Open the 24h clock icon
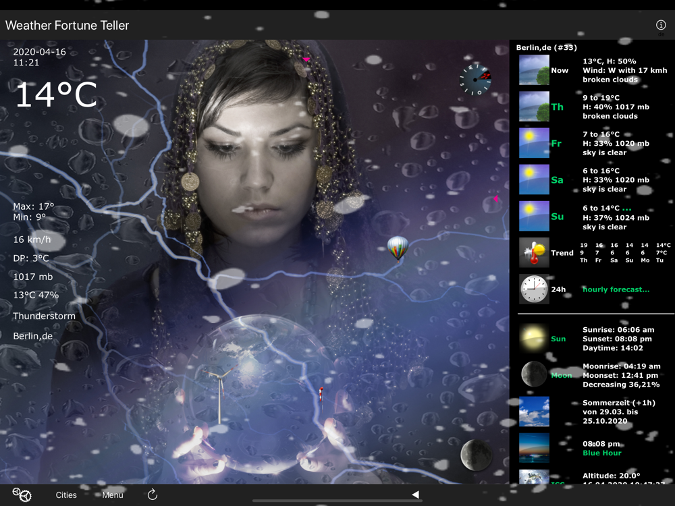The width and height of the screenshot is (675, 506). click(x=534, y=289)
